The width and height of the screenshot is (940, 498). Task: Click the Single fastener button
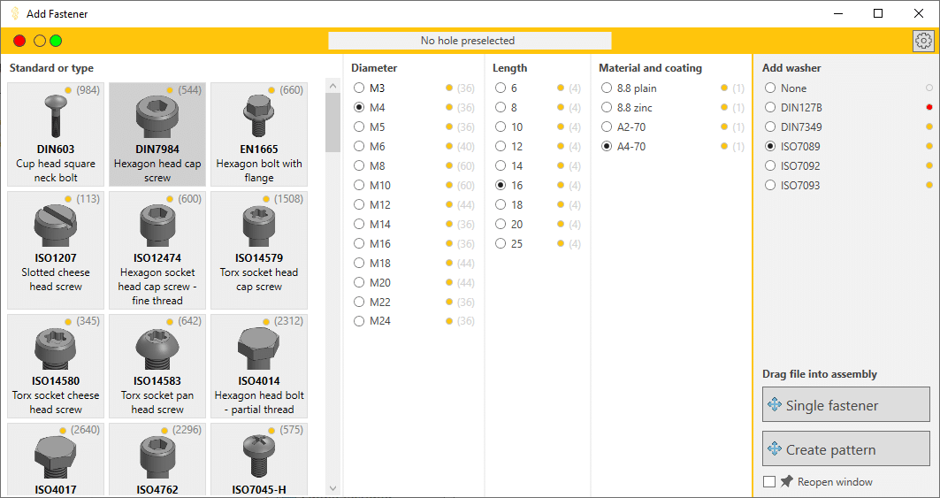pos(845,405)
